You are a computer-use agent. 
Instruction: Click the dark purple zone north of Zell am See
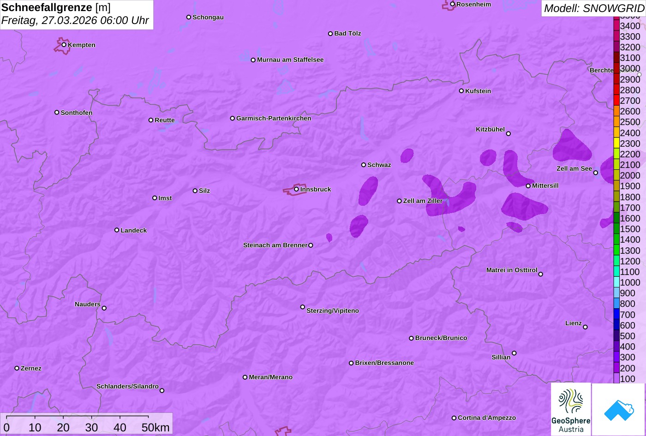click(571, 146)
